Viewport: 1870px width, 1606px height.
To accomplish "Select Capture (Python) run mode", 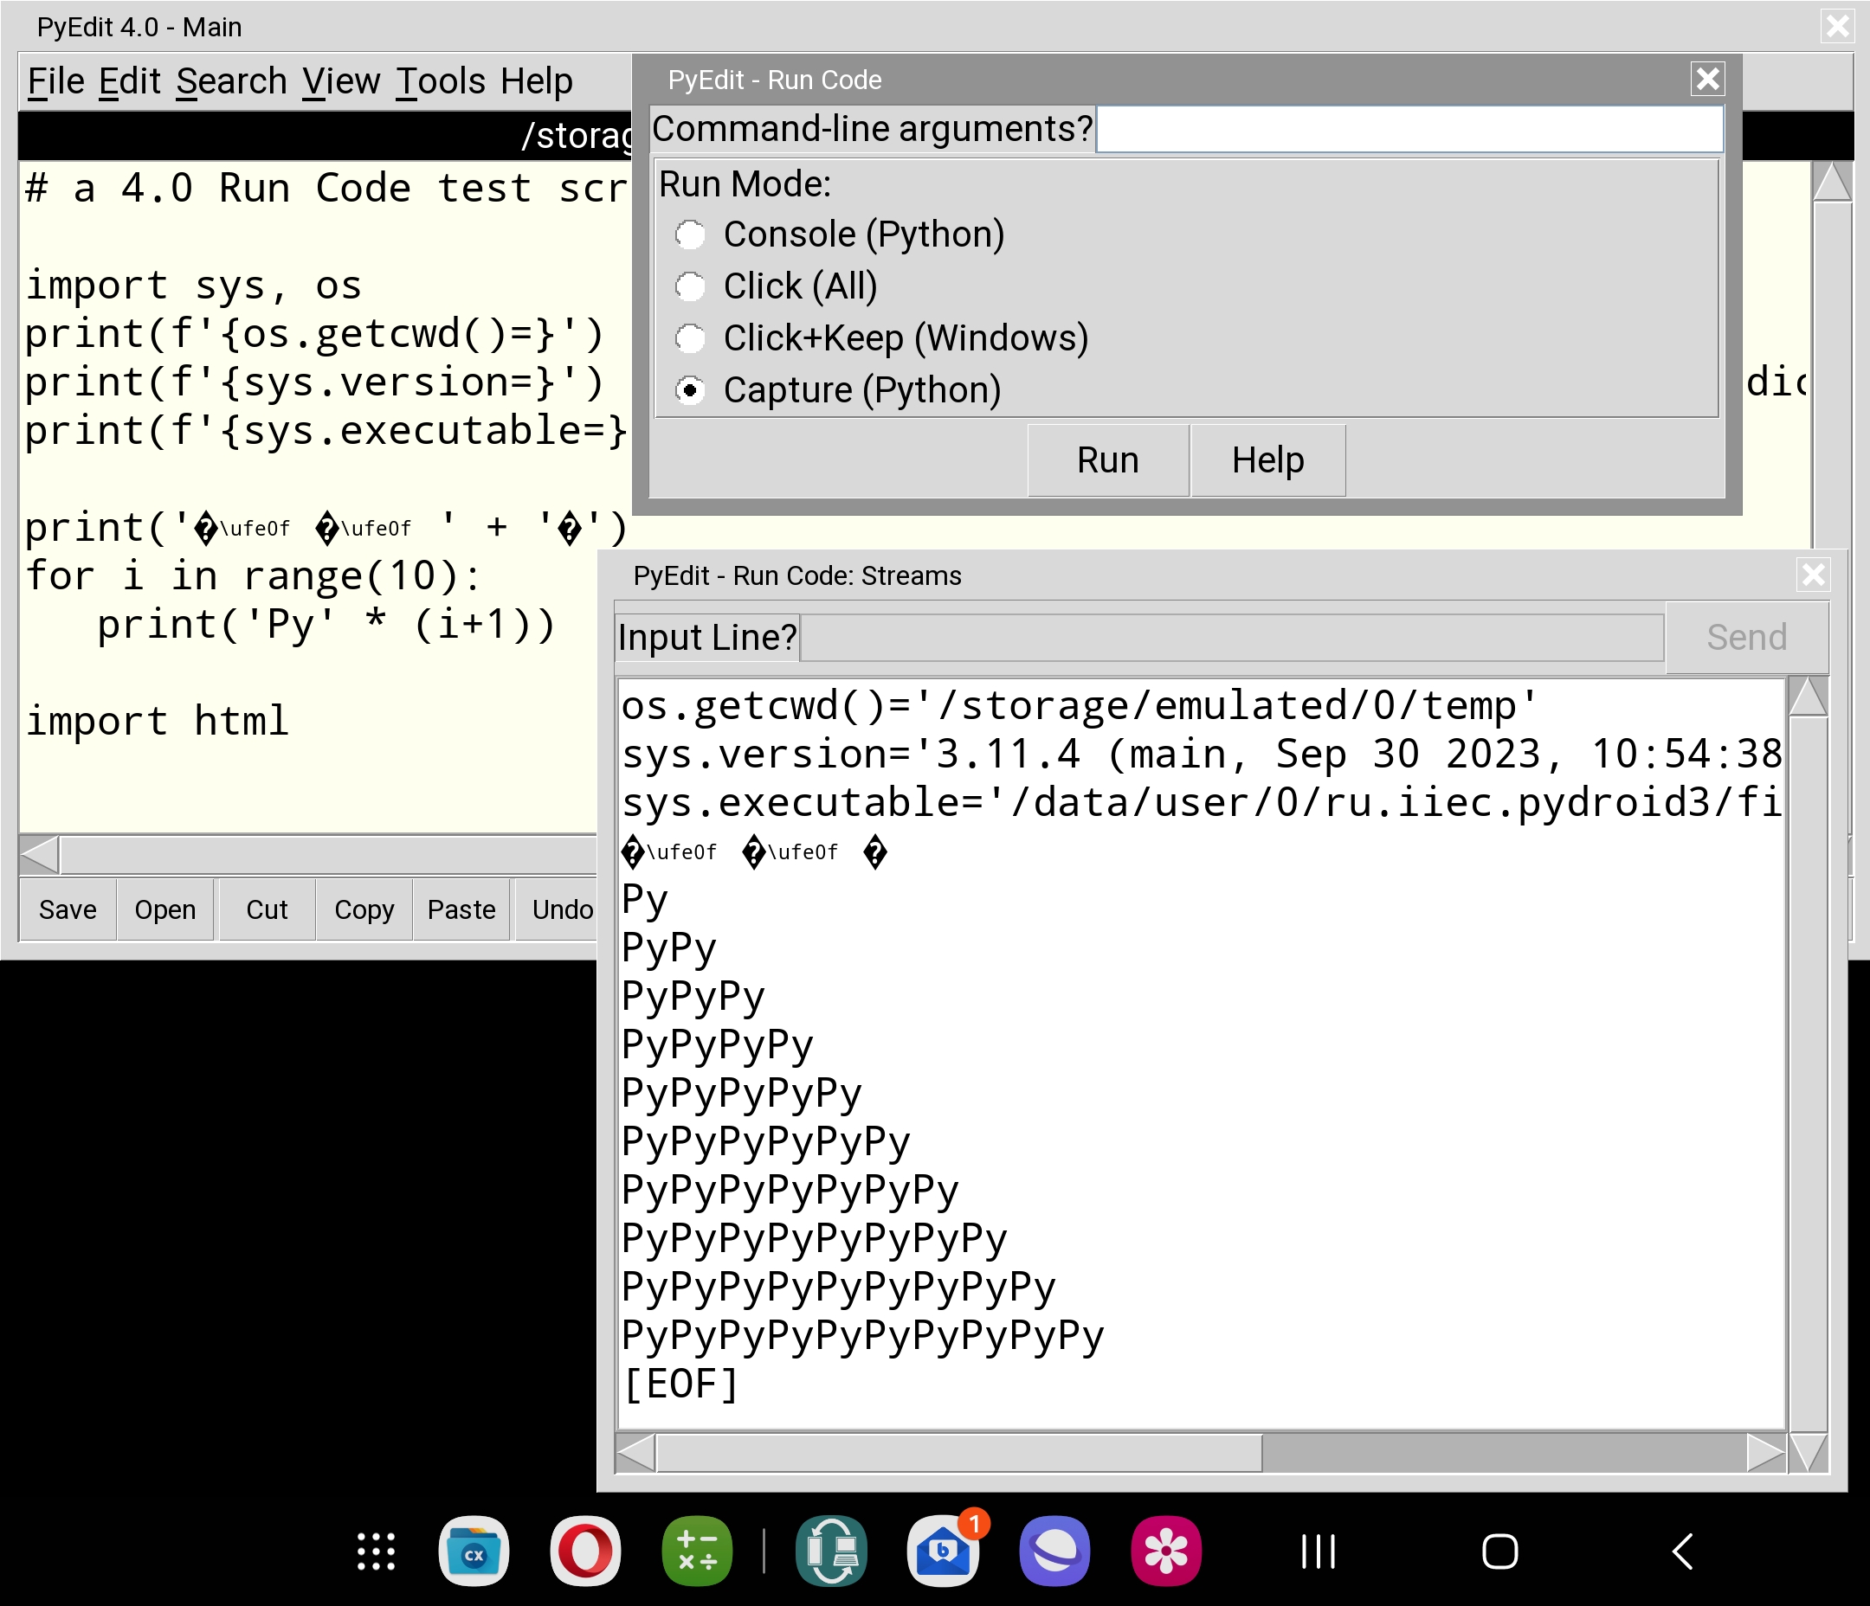I will pos(838,390).
